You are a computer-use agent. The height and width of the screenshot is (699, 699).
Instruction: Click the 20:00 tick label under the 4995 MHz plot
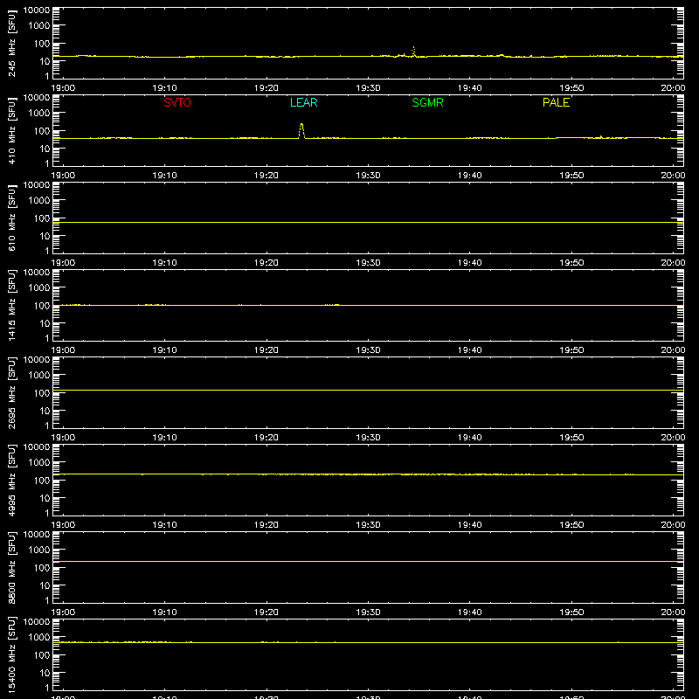(673, 525)
